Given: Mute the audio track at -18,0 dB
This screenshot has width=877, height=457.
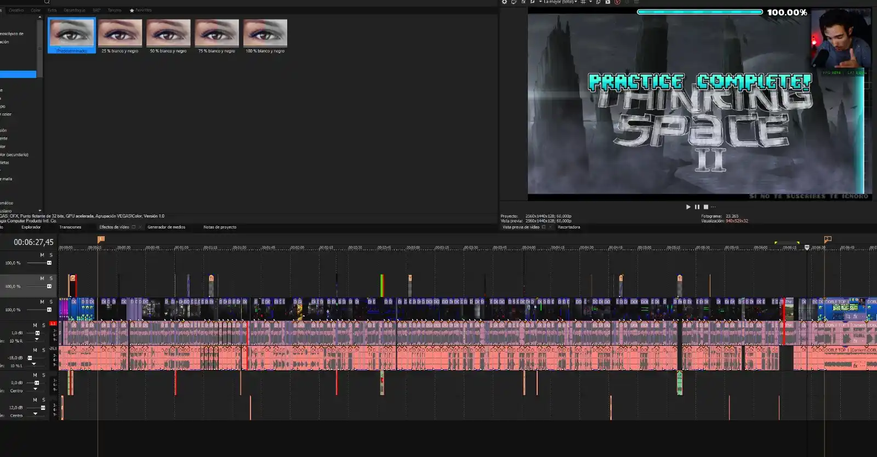Looking at the screenshot, I should 35,350.
